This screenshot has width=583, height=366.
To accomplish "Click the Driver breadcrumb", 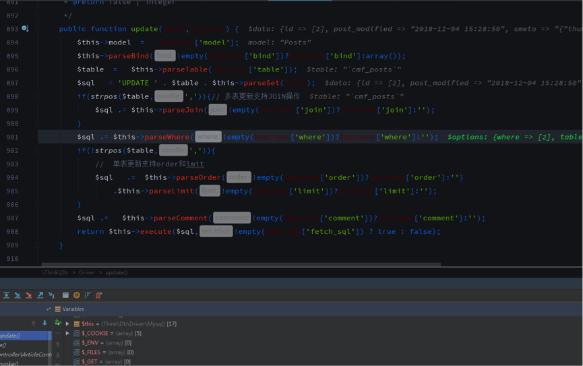I will pyautogui.click(x=86, y=272).
